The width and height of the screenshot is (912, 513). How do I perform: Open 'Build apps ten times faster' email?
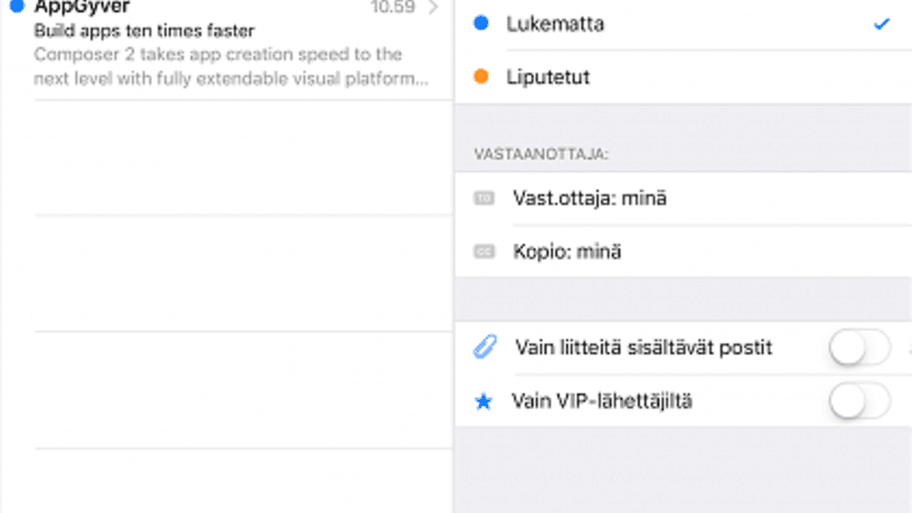coord(144,31)
